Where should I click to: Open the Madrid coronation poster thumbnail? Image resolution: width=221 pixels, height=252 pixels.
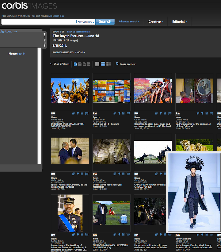(194, 91)
